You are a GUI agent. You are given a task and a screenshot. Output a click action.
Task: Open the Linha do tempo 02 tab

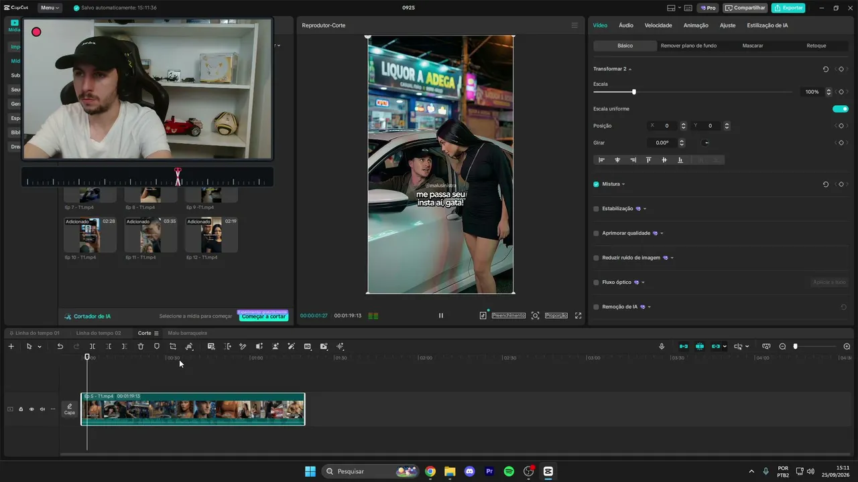pos(99,333)
